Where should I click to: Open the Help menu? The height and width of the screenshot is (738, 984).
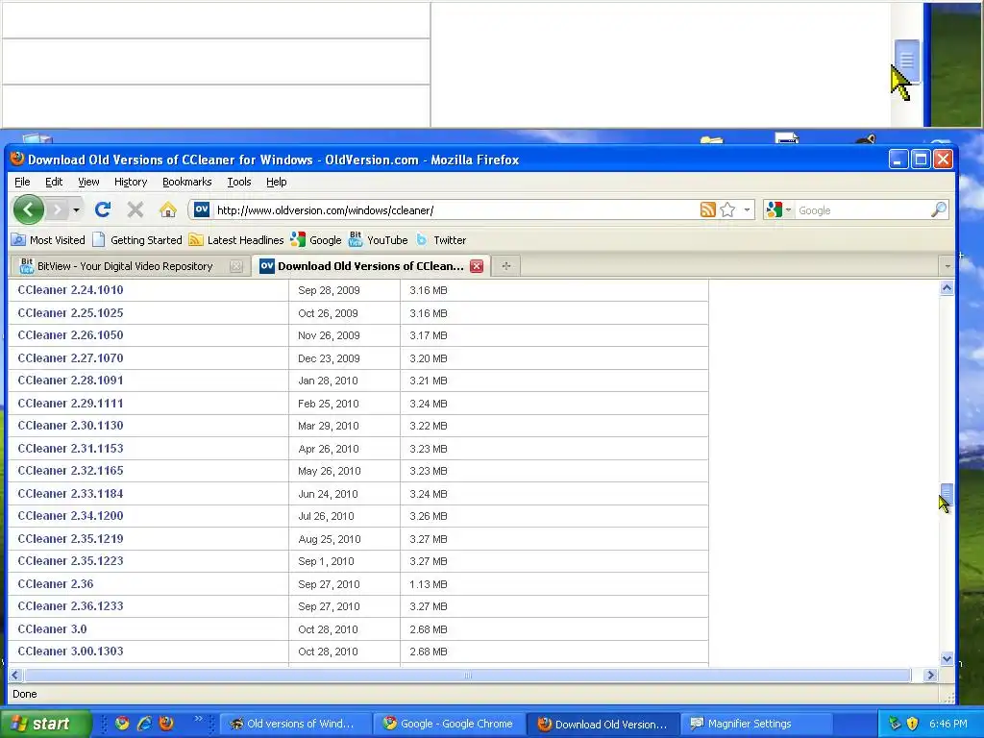[x=276, y=182]
